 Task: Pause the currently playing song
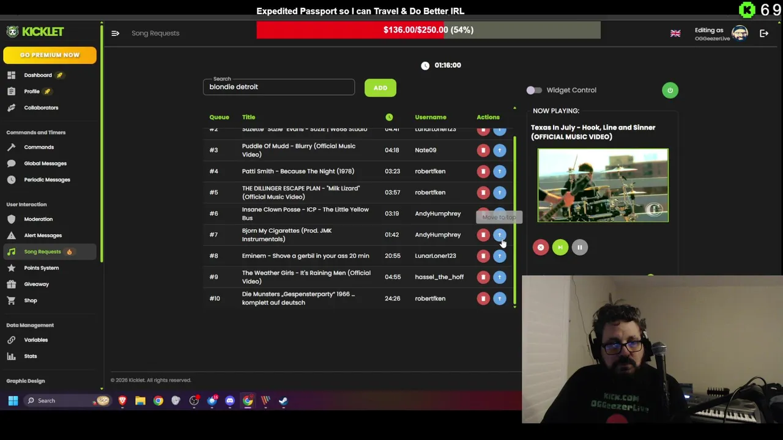(580, 248)
